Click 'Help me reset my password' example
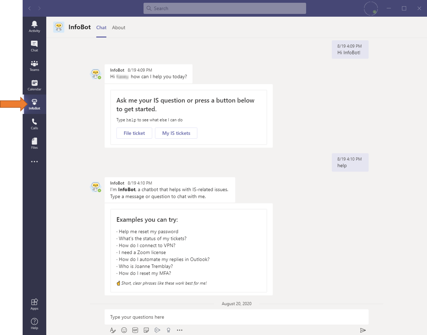Image resolution: width=427 pixels, height=335 pixels. coord(148,232)
